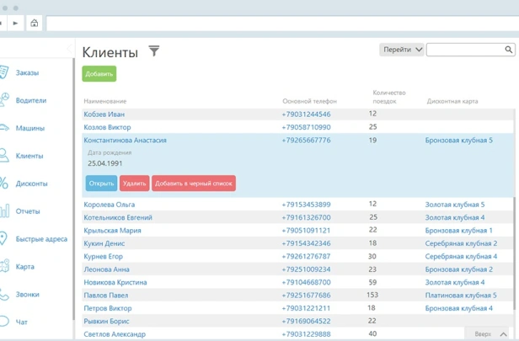Image resolution: width=519 pixels, height=341 pixels.
Task: Open Быстрые адреса pin icon
Action: 4,239
